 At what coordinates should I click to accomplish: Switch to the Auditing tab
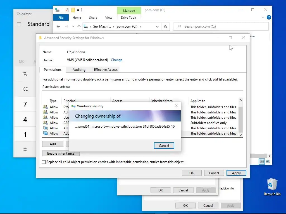point(79,69)
